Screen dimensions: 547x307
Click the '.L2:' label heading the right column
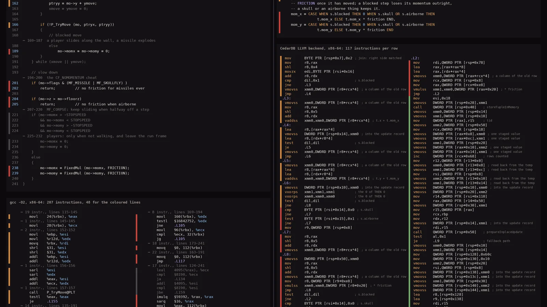pos(415,58)
